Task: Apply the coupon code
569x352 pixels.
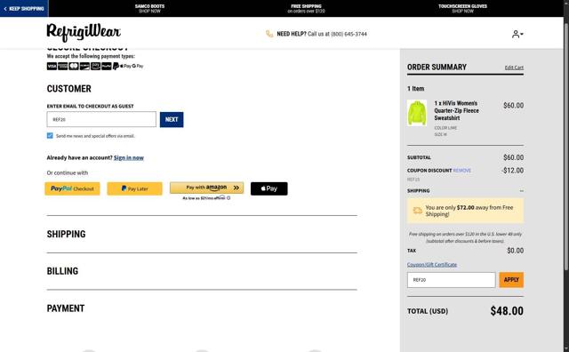Action: [511, 280]
